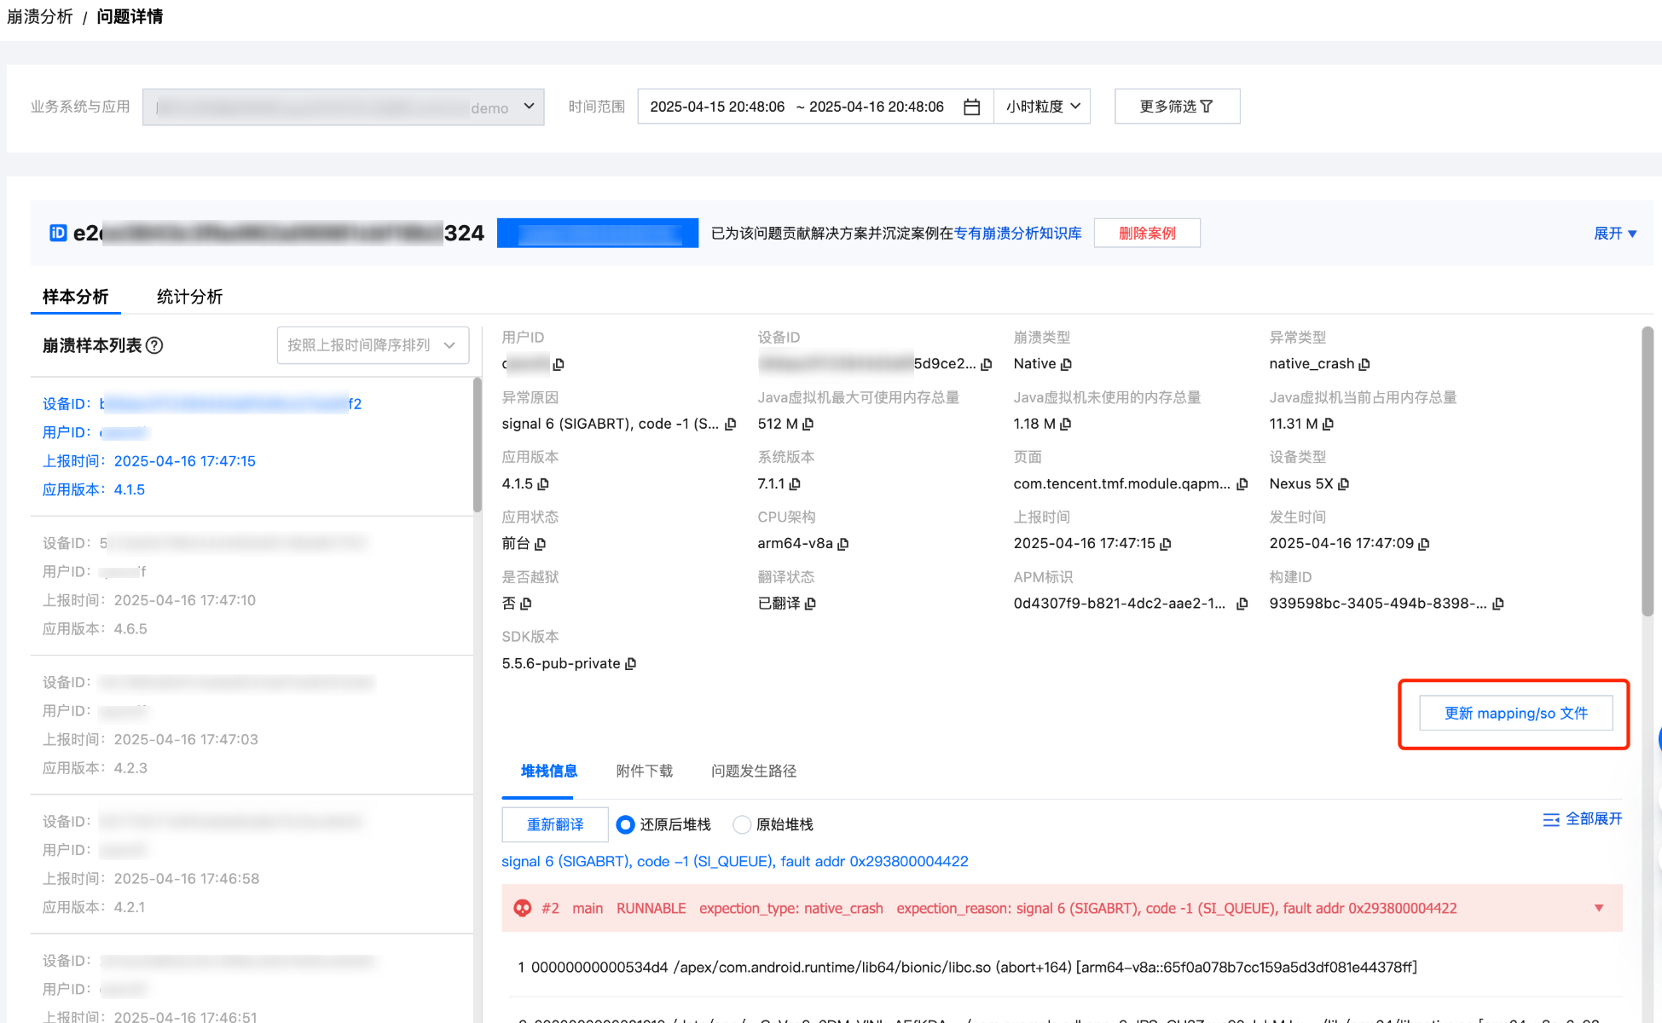Select the original stack radio option
The image size is (1662, 1023).
tap(742, 824)
